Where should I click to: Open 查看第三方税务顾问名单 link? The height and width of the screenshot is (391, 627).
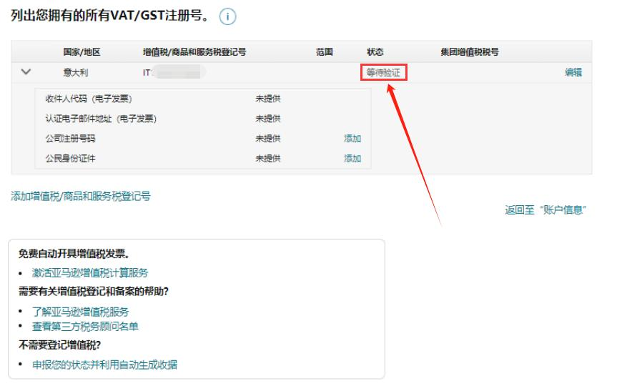click(x=85, y=326)
